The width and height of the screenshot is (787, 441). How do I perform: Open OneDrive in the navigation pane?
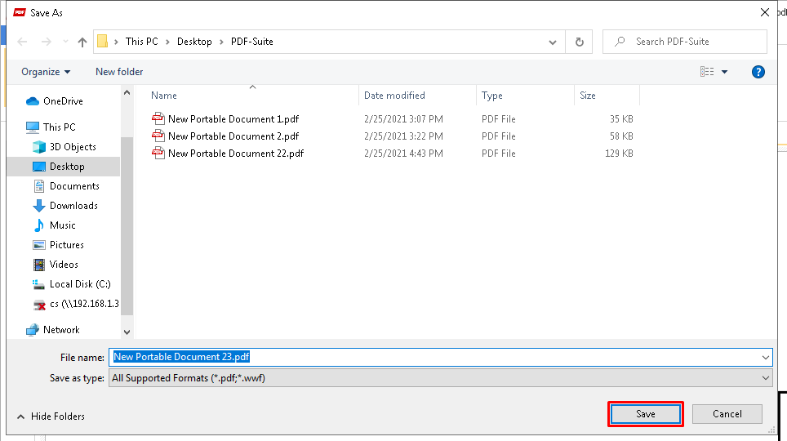(63, 101)
